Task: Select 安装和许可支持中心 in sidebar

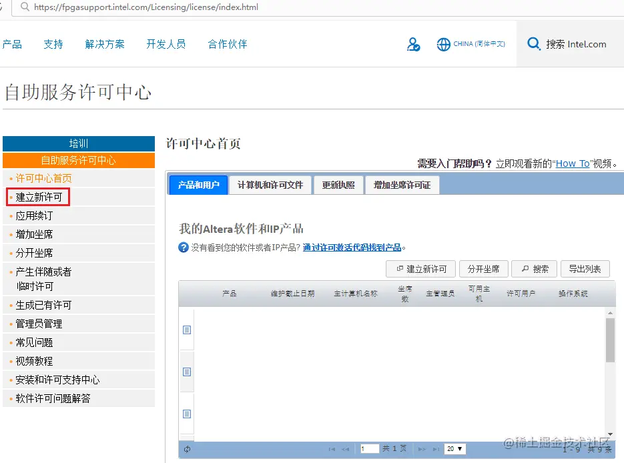Action: point(57,380)
